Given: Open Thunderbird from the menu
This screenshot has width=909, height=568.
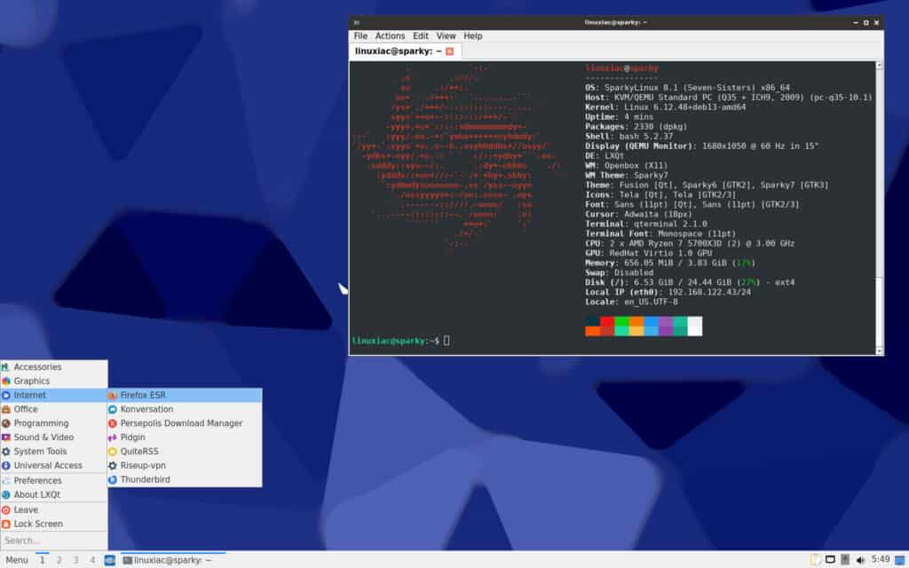Looking at the screenshot, I should [x=145, y=479].
